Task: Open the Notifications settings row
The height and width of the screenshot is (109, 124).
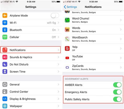Action: tap(31, 50)
